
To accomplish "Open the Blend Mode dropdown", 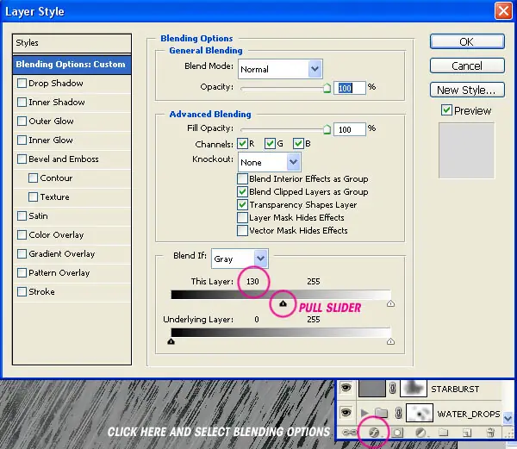I will pos(280,69).
